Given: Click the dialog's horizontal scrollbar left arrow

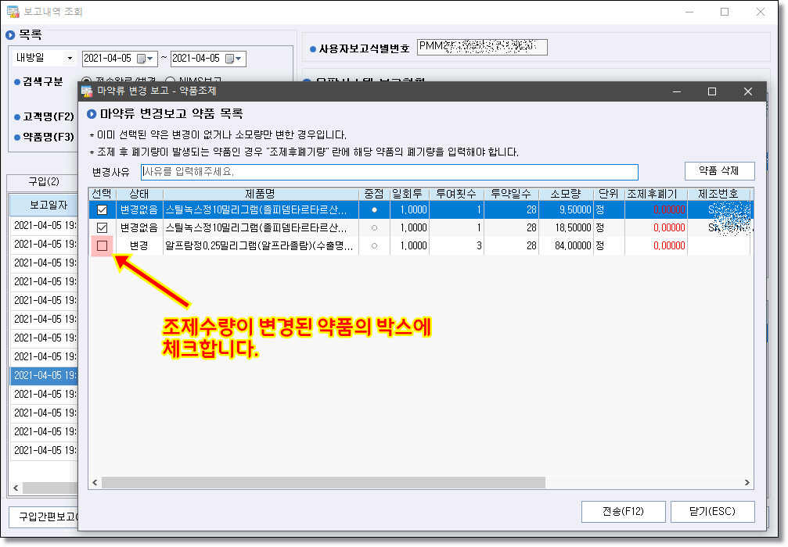Looking at the screenshot, I should 95,483.
